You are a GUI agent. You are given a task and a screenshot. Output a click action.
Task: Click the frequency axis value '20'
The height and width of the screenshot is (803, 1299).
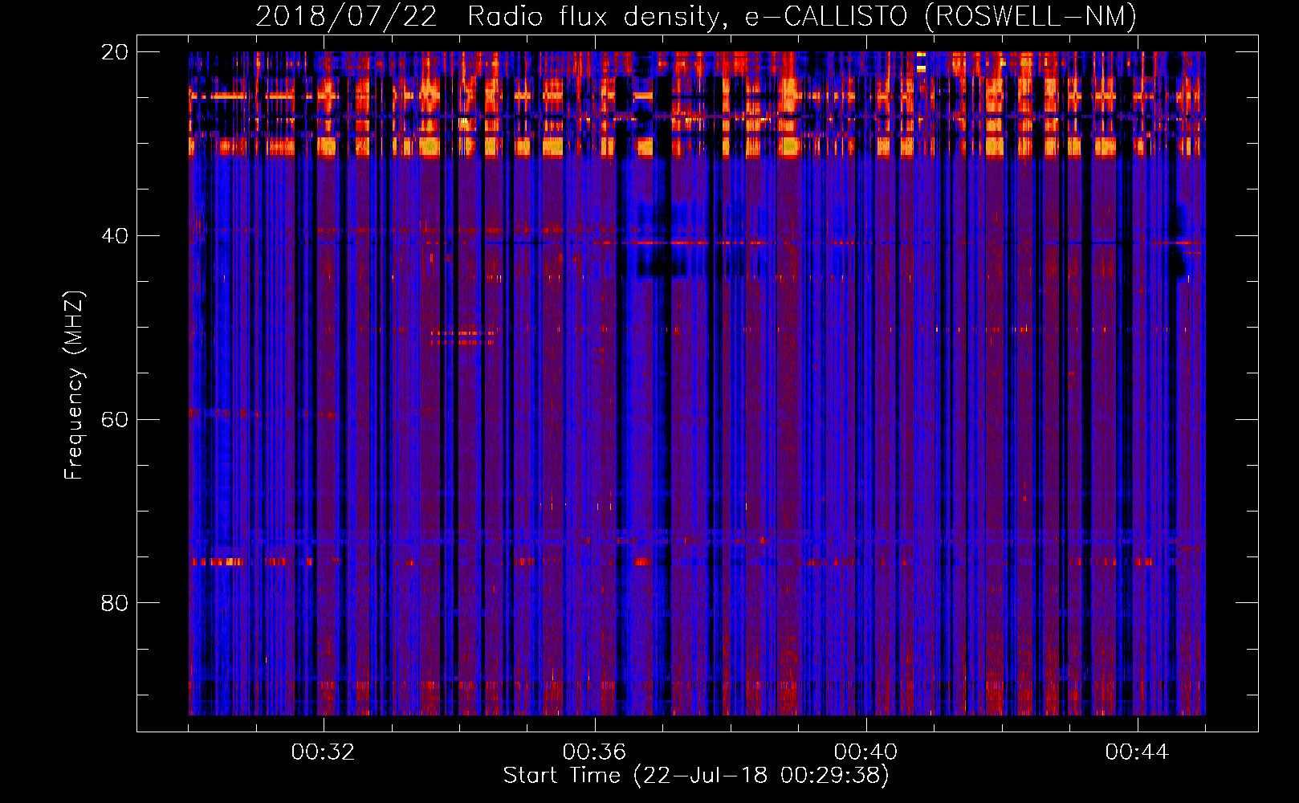click(115, 52)
